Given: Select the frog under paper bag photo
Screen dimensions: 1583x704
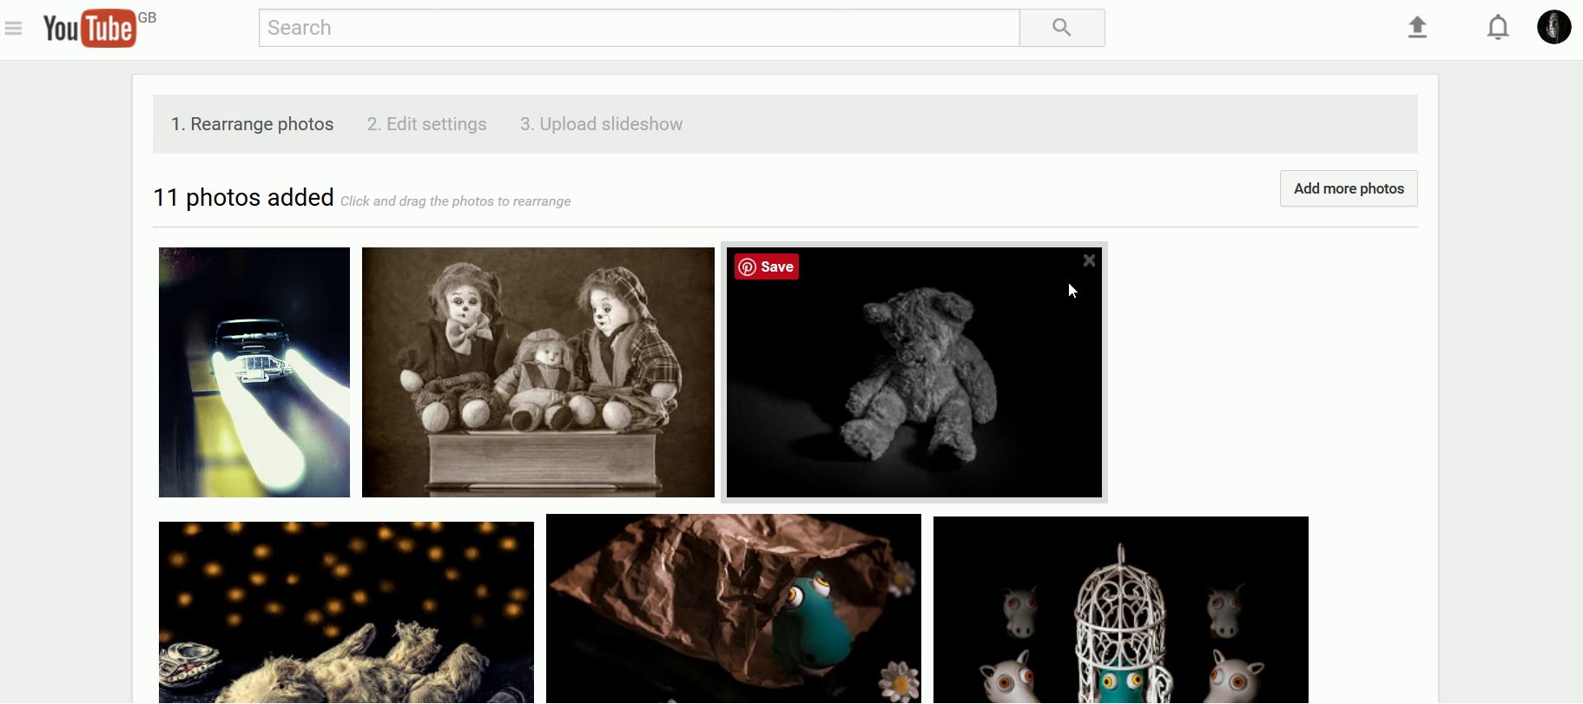Looking at the screenshot, I should point(734,609).
